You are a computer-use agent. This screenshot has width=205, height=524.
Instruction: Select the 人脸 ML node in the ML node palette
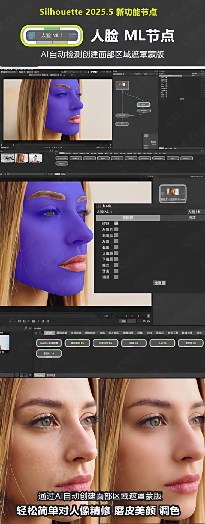point(162,343)
